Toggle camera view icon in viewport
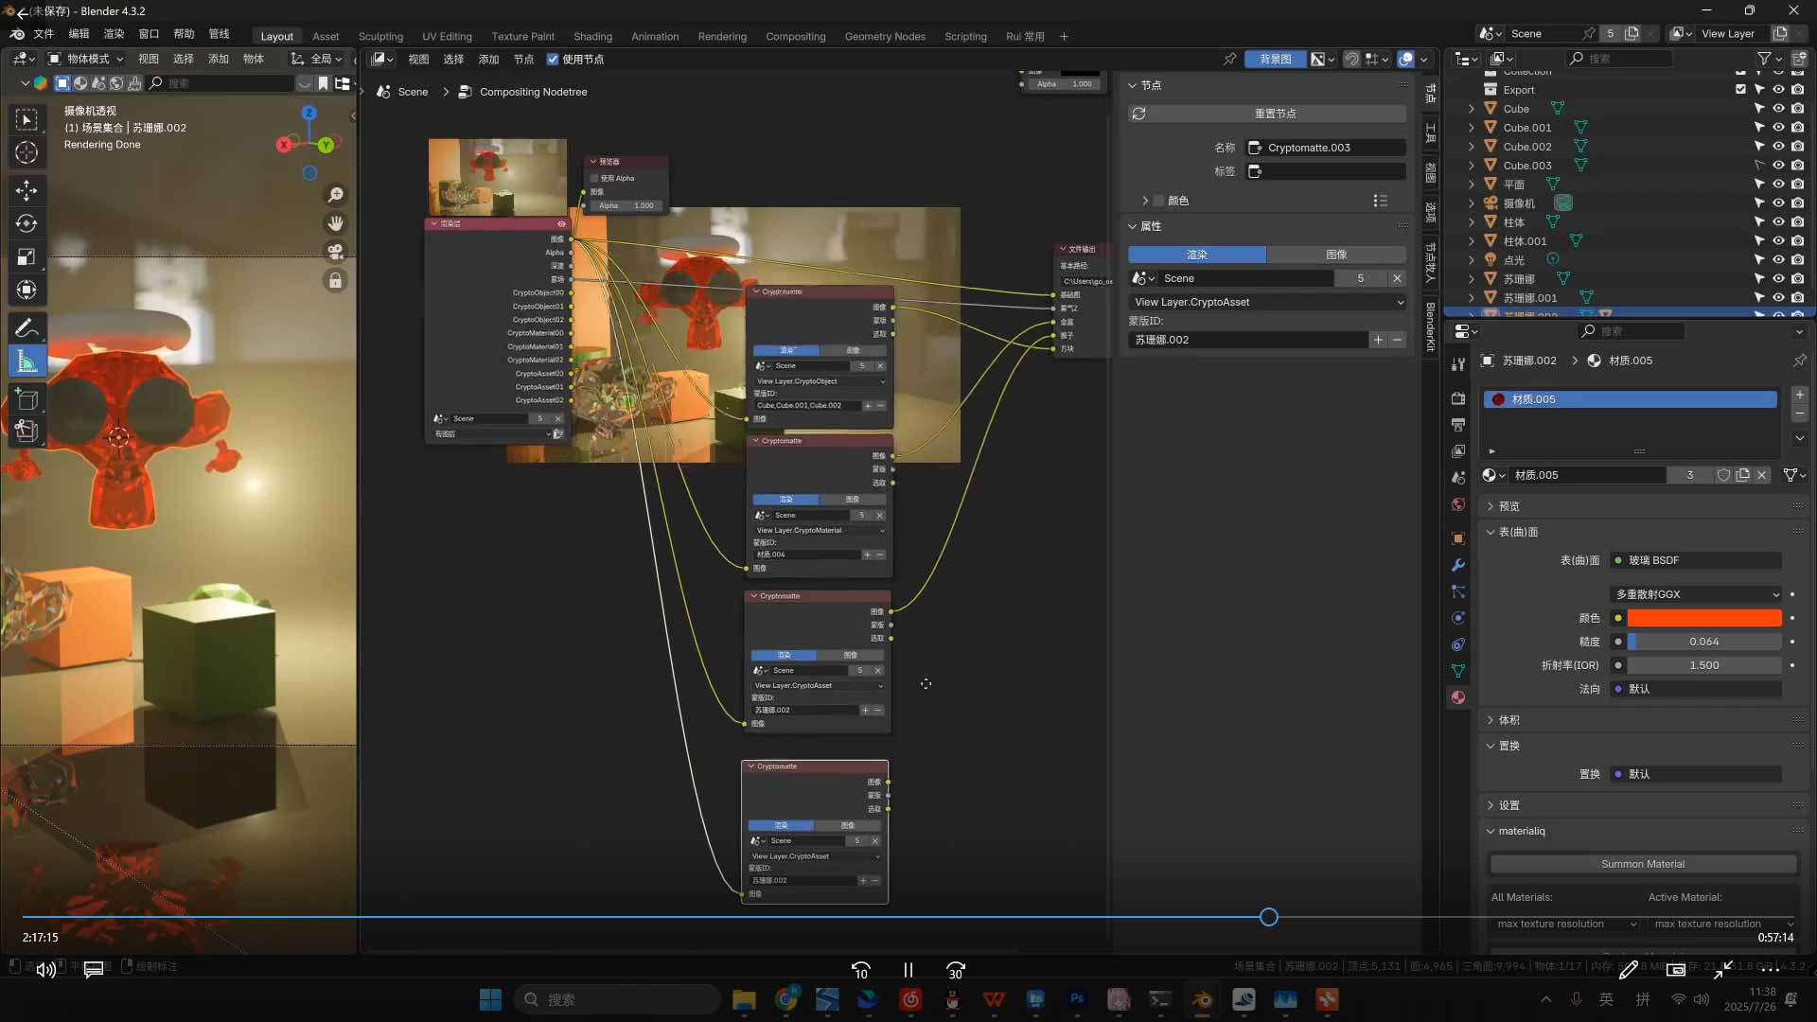1817x1022 pixels. pos(335,252)
